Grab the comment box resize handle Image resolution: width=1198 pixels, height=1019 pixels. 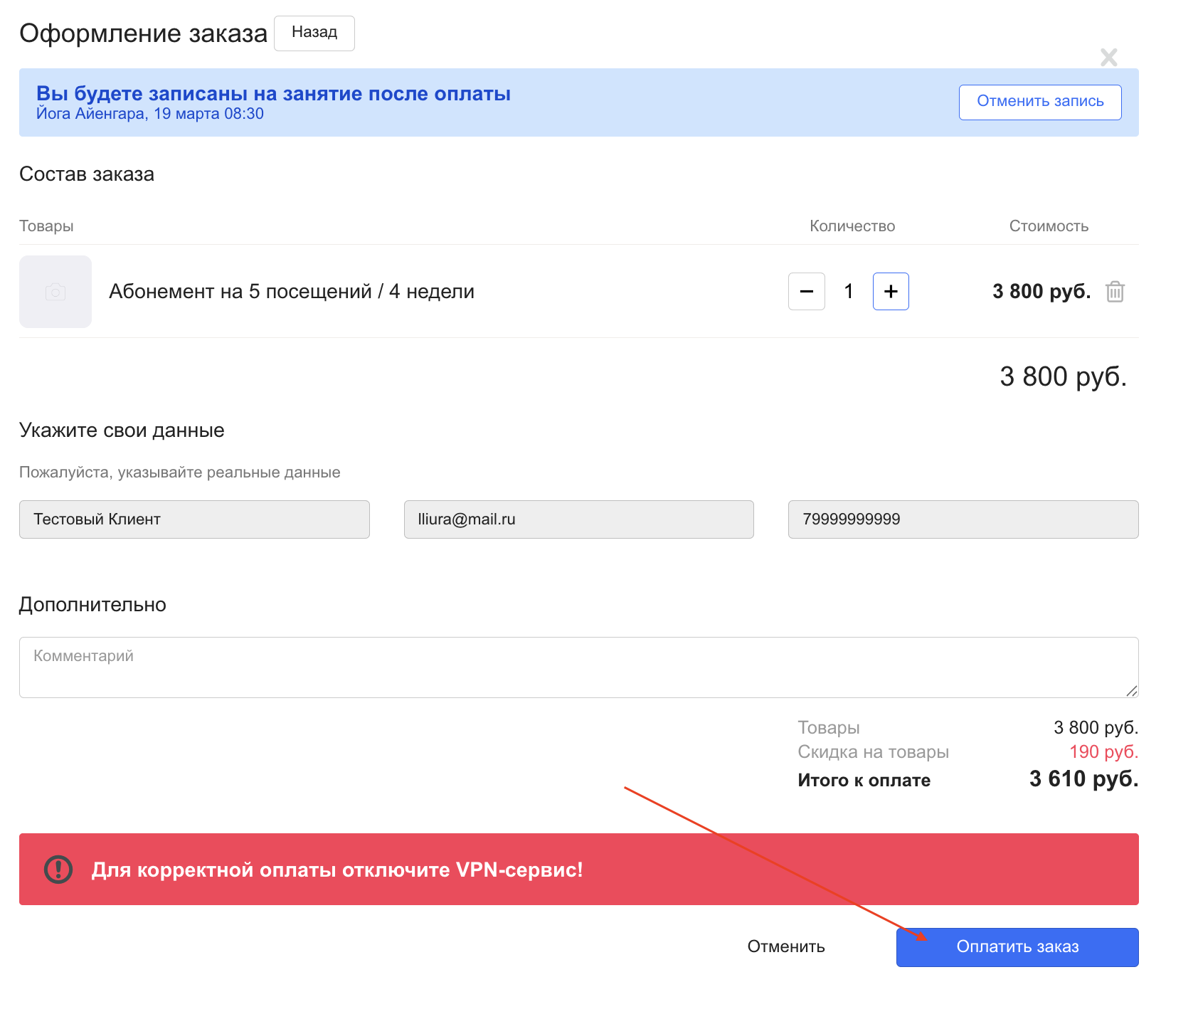point(1132,691)
